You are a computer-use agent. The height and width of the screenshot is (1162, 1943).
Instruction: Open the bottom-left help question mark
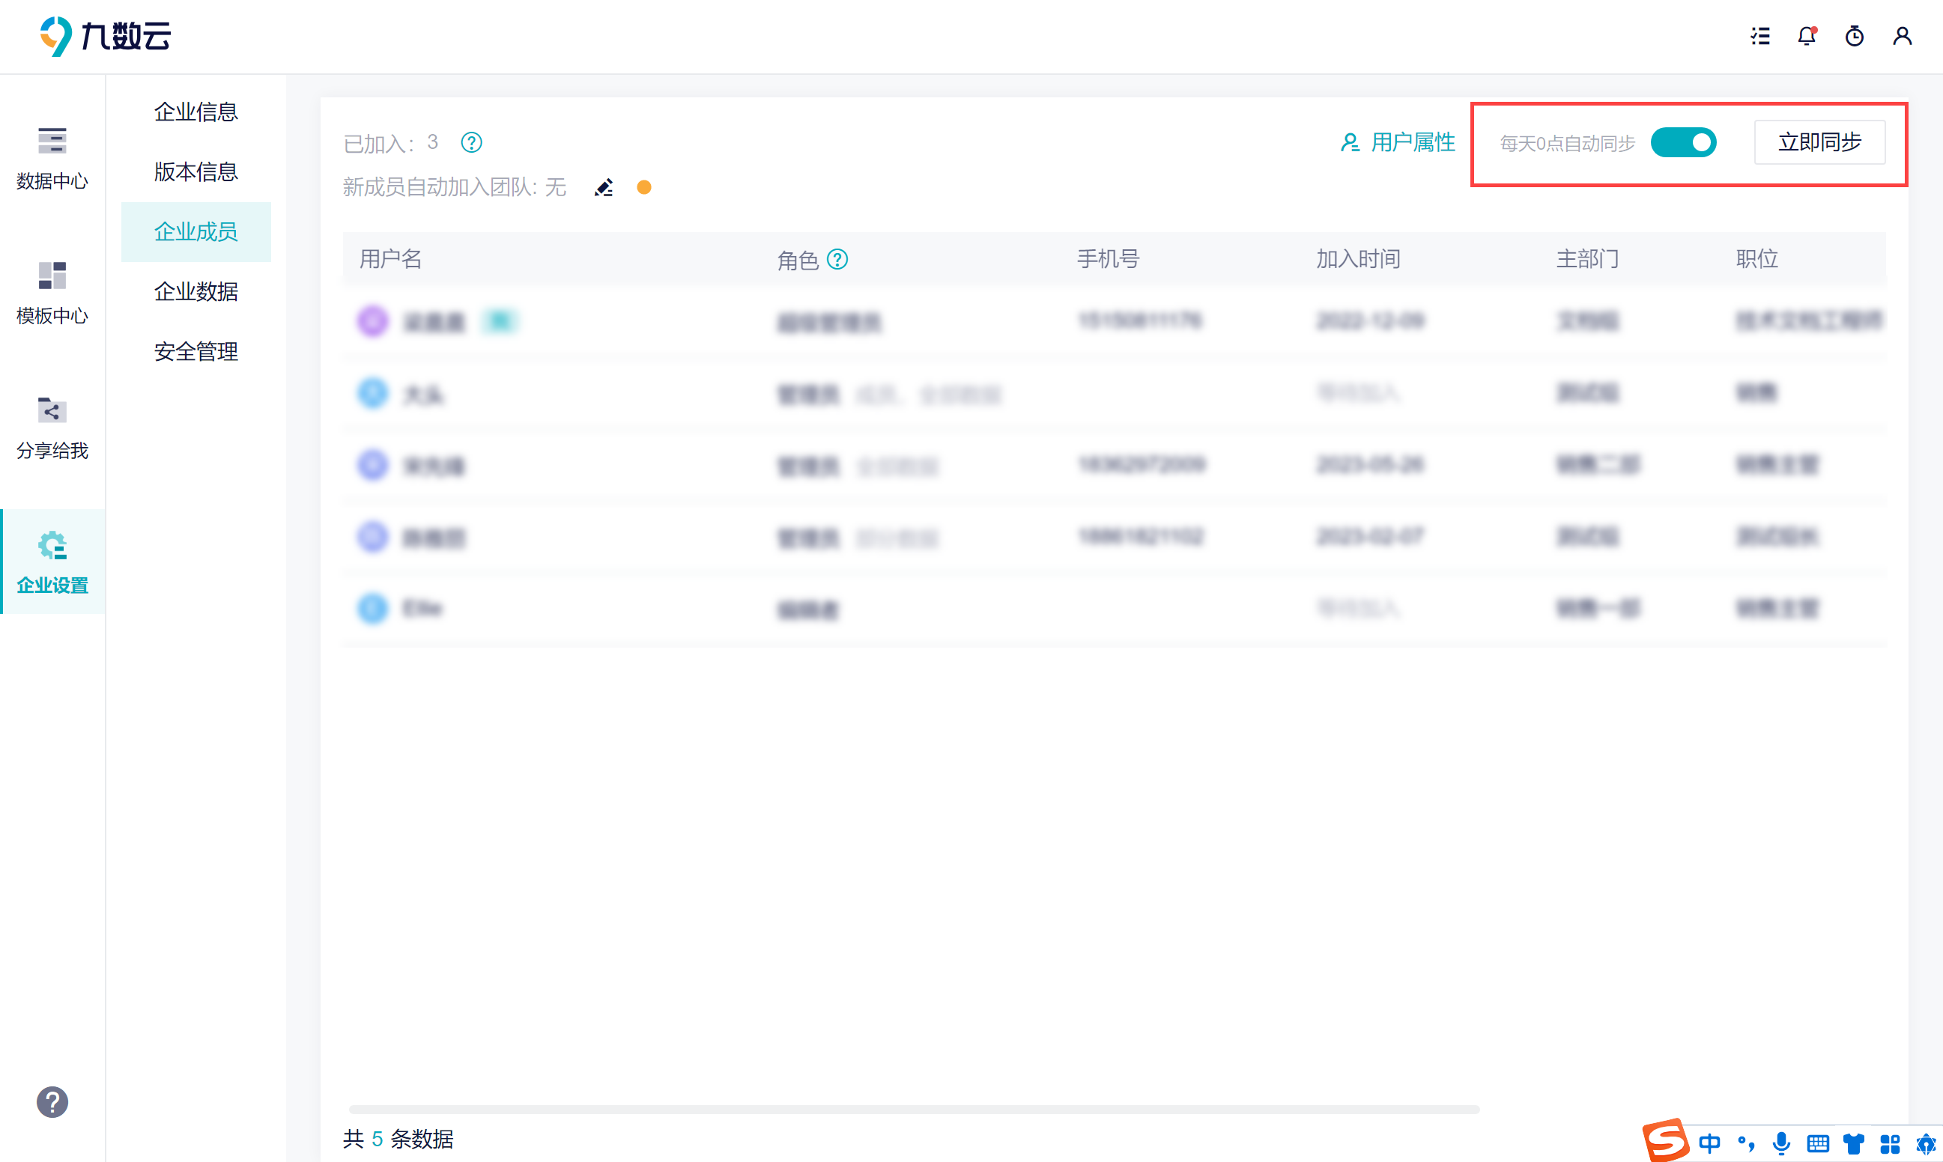(x=52, y=1101)
